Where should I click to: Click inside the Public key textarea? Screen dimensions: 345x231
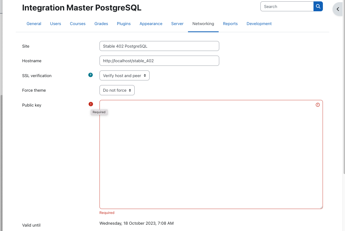(x=211, y=154)
